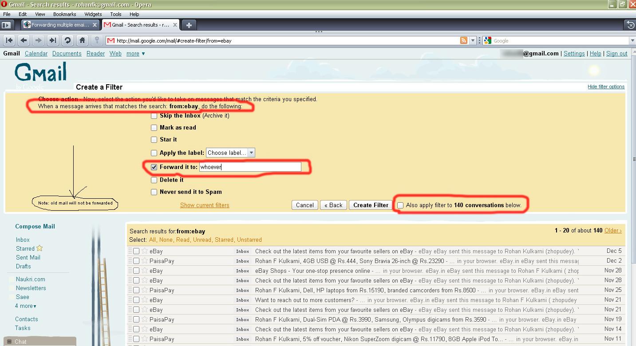Open the address bar history dropdown
Image resolution: width=636 pixels, height=346 pixels.
coord(473,40)
